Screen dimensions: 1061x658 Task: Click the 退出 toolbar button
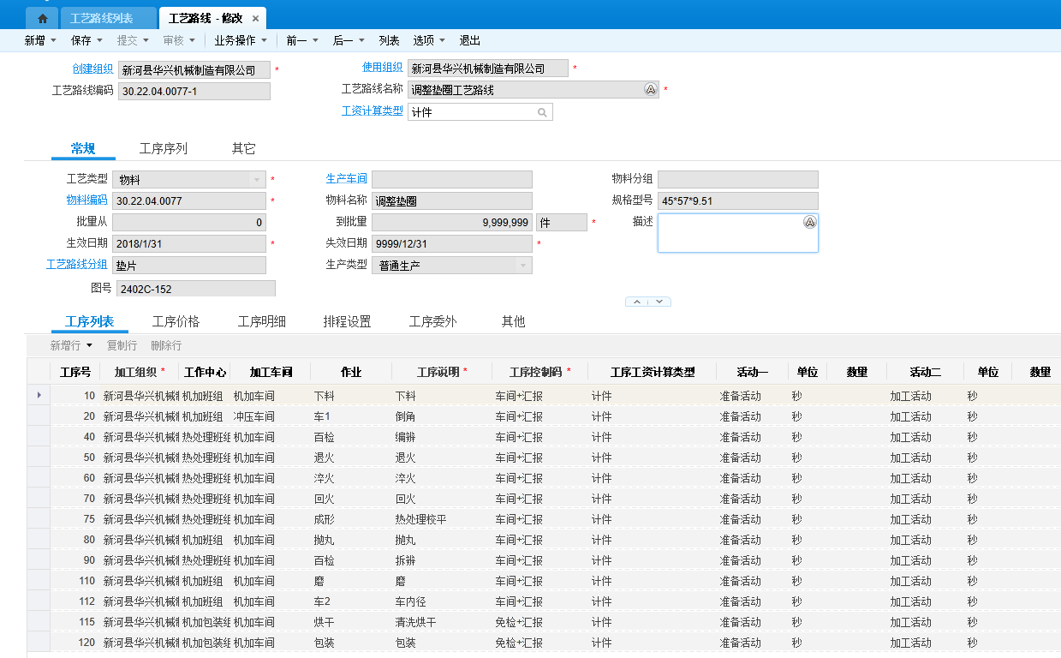click(470, 40)
